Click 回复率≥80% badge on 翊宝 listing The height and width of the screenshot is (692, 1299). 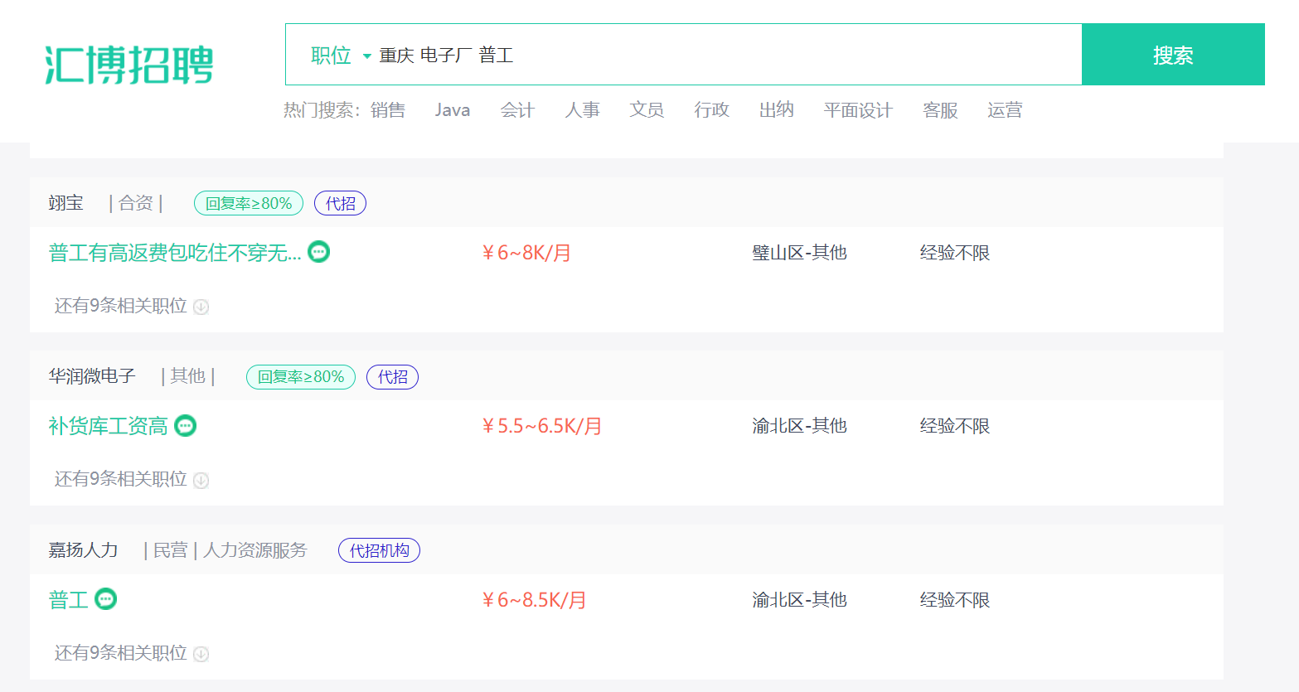coord(249,203)
